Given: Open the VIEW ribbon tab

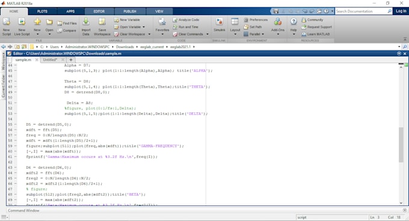Looking at the screenshot, I should coord(159,11).
